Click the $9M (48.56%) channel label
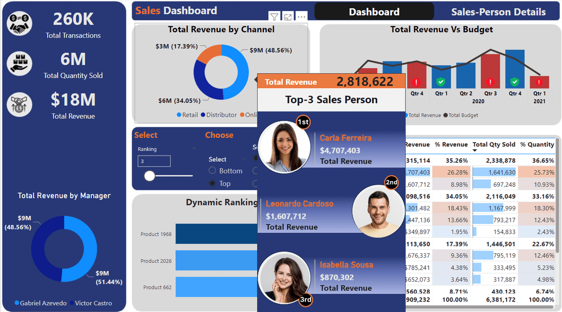The width and height of the screenshot is (562, 312). tap(271, 50)
